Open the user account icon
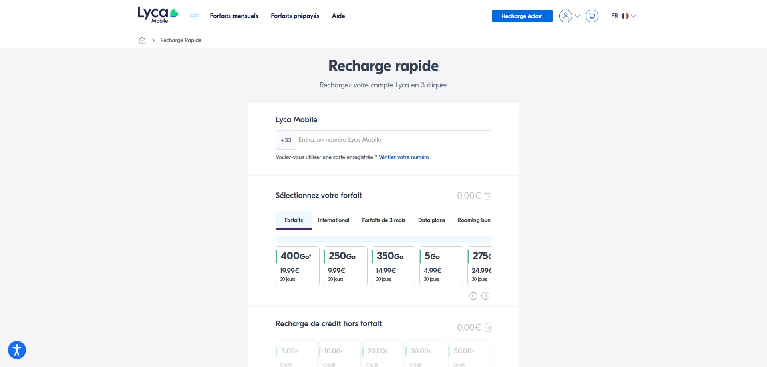767x367 pixels. tap(565, 16)
